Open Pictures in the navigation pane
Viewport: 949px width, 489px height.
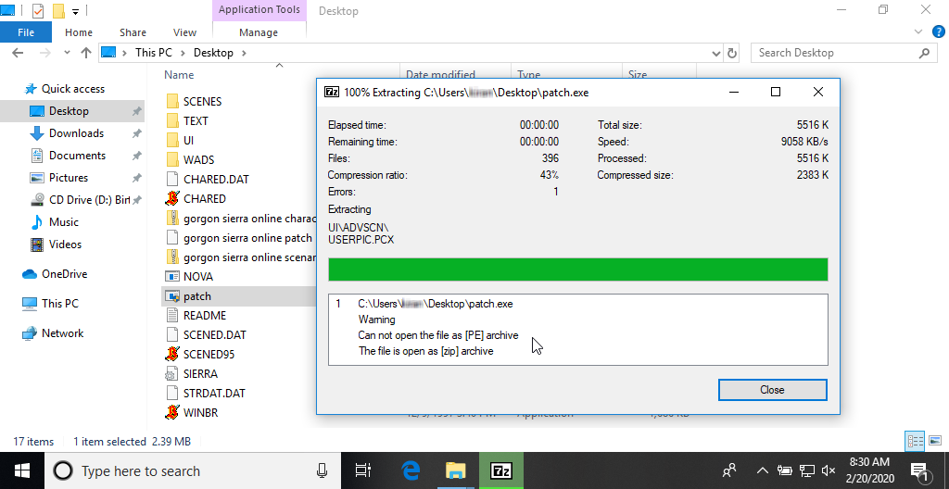tap(68, 178)
